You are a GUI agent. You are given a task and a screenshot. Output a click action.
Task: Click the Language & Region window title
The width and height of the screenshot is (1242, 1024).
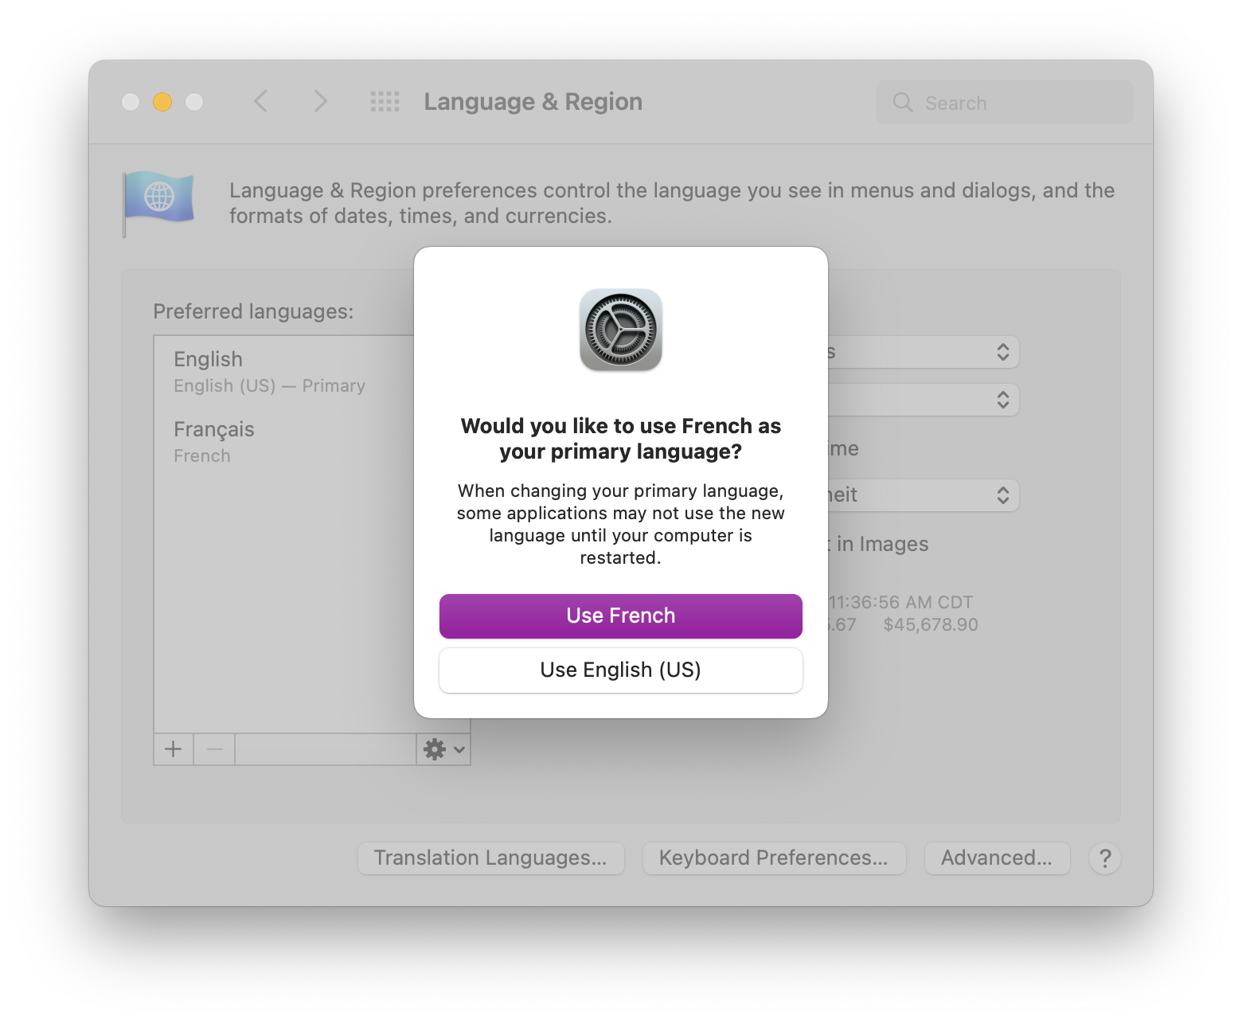pyautogui.click(x=533, y=102)
